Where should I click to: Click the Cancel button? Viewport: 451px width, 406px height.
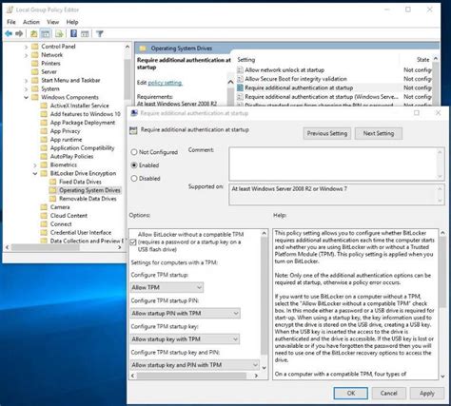[388, 393]
